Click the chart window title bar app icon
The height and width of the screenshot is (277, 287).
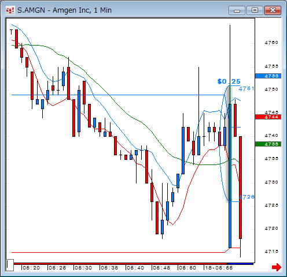[x=10, y=10]
